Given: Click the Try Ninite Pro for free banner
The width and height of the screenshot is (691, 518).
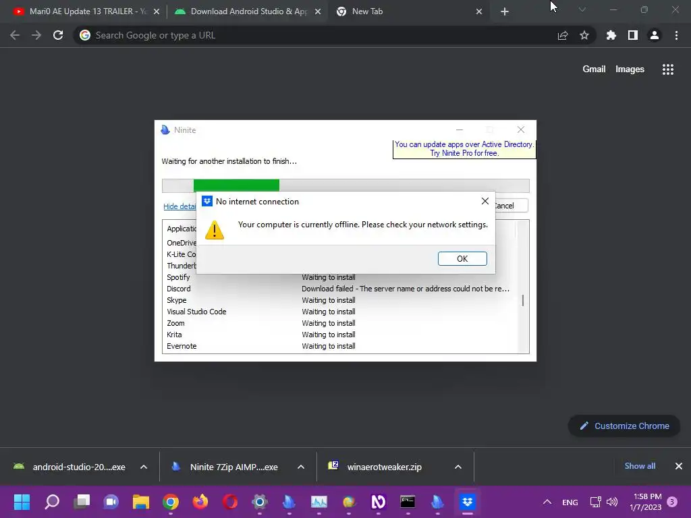Looking at the screenshot, I should tap(464, 149).
